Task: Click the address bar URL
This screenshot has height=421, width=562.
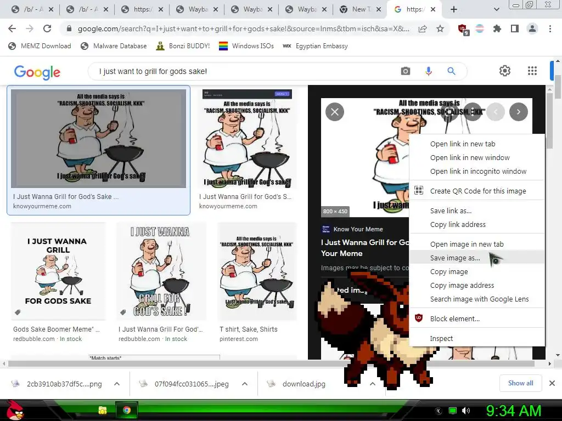Action: 244,29
